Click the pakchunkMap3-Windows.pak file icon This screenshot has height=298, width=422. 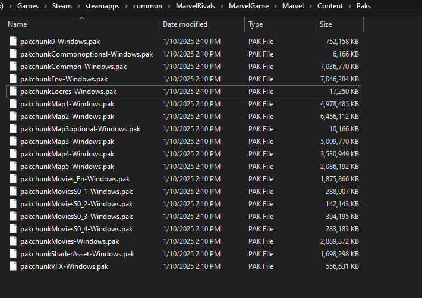pyautogui.click(x=13, y=141)
